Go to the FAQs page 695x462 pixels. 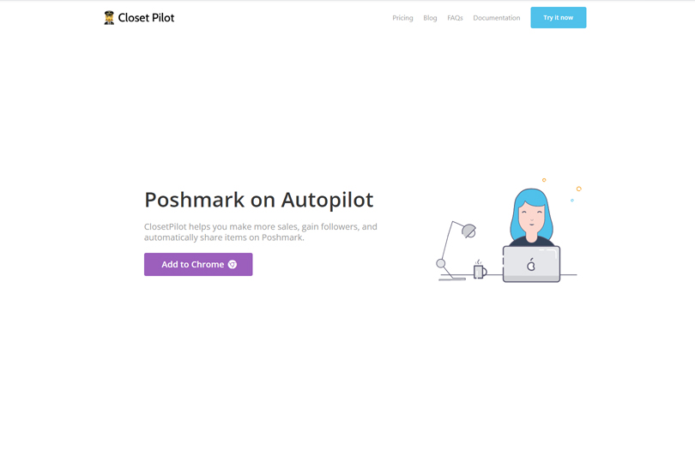click(x=455, y=18)
